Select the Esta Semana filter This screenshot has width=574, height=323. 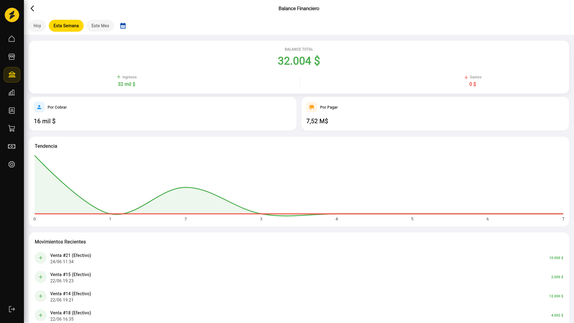click(66, 26)
